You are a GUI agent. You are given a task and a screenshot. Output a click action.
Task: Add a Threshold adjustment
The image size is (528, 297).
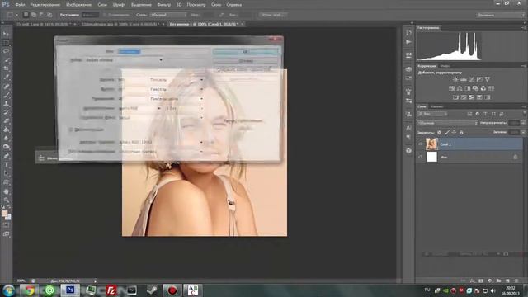(x=471, y=97)
